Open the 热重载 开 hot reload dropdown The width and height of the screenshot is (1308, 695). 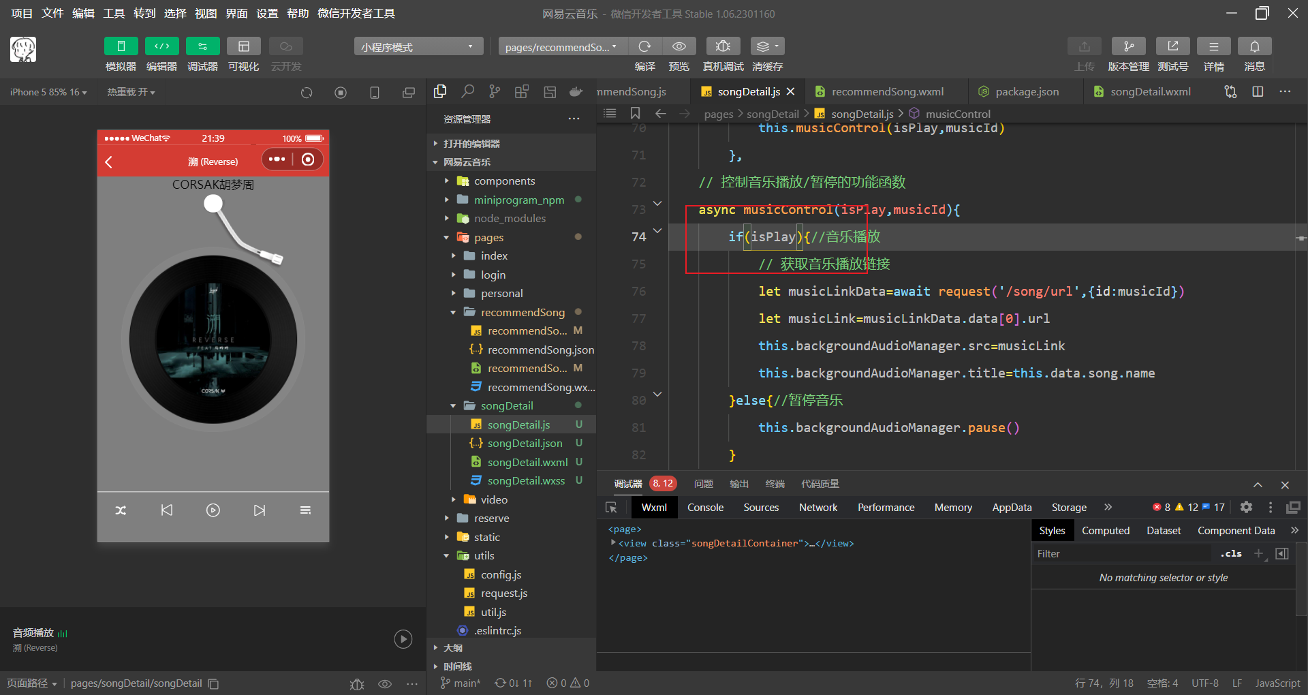(x=131, y=92)
